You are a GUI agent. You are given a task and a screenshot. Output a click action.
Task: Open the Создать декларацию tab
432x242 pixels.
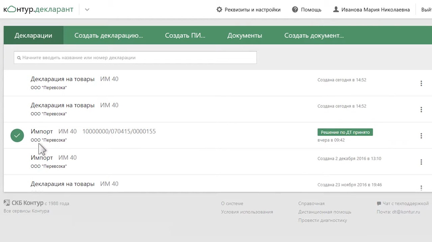pos(108,35)
